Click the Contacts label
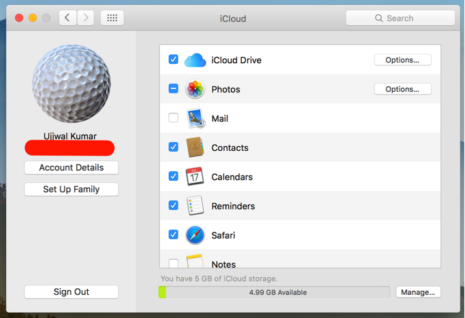Viewport: 465px width, 318px height. click(x=230, y=147)
